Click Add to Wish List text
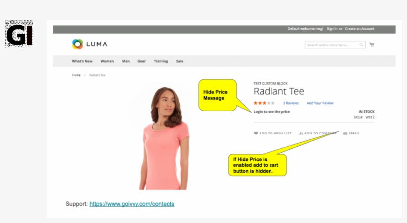Image resolution: width=407 pixels, height=223 pixels. [275, 133]
